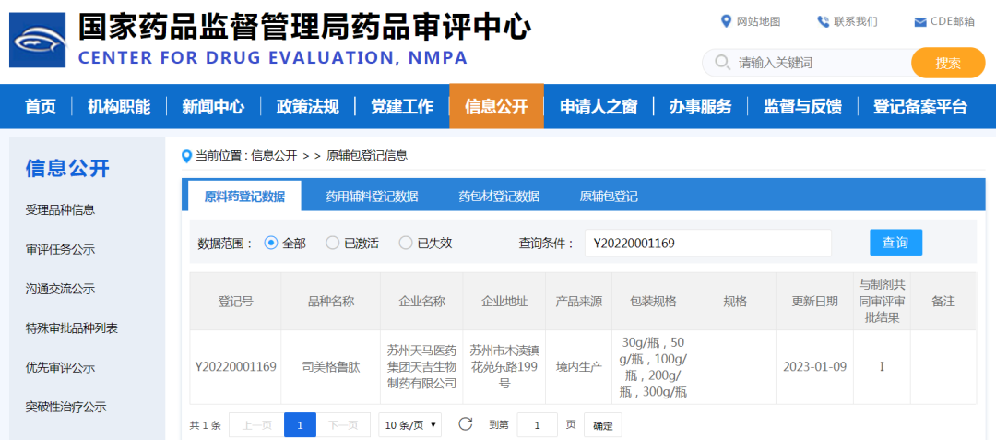Viewport: 996px width, 440px height.
Task: Choose the 已失效 radio option
Action: (x=406, y=243)
